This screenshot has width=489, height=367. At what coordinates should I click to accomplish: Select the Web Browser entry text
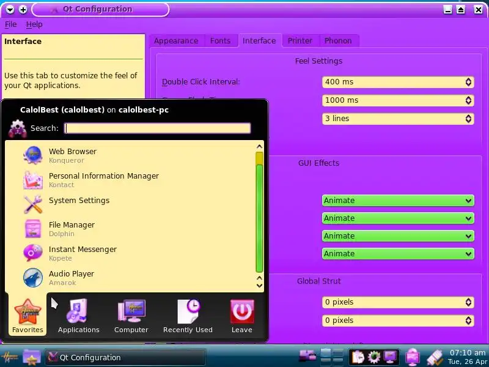73,151
